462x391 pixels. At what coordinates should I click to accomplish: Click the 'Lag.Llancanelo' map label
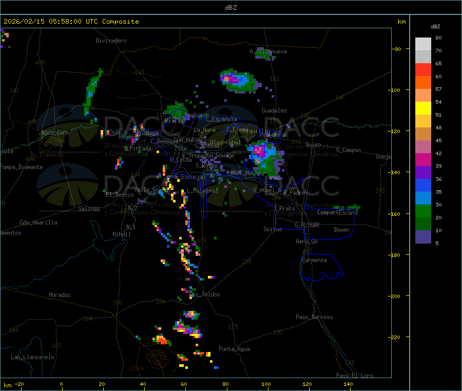tap(32, 357)
